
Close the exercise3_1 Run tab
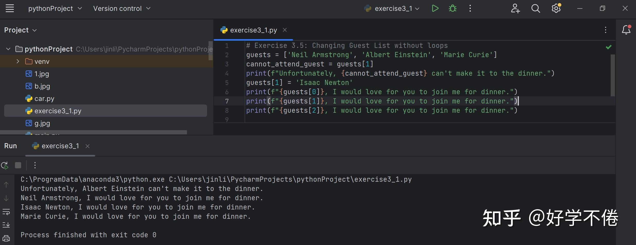88,146
